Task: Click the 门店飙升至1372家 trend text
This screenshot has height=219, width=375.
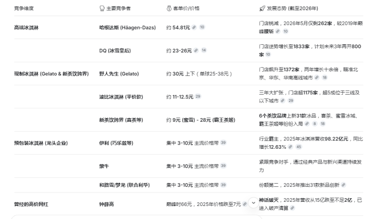Action: tap(308, 73)
